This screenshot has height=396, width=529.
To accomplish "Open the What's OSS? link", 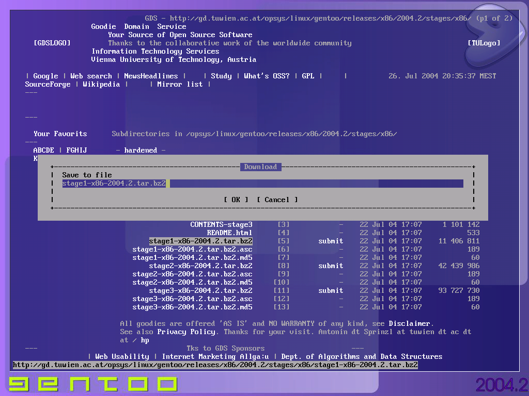I will [x=267, y=76].
